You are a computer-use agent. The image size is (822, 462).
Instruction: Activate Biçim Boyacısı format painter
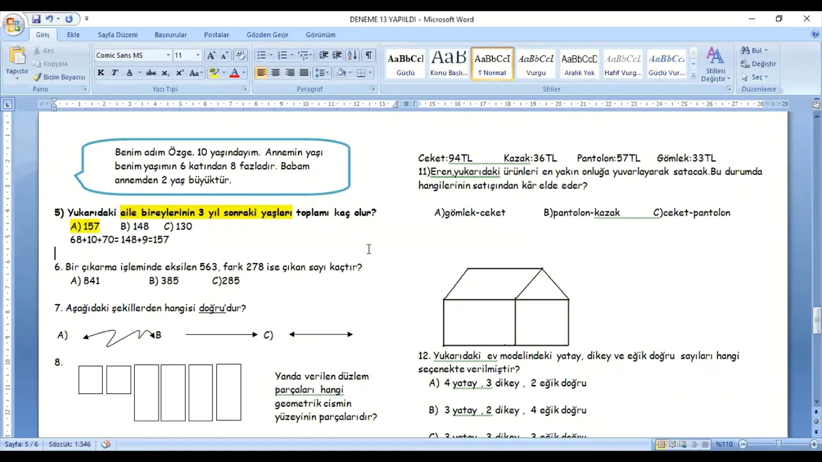pos(59,77)
